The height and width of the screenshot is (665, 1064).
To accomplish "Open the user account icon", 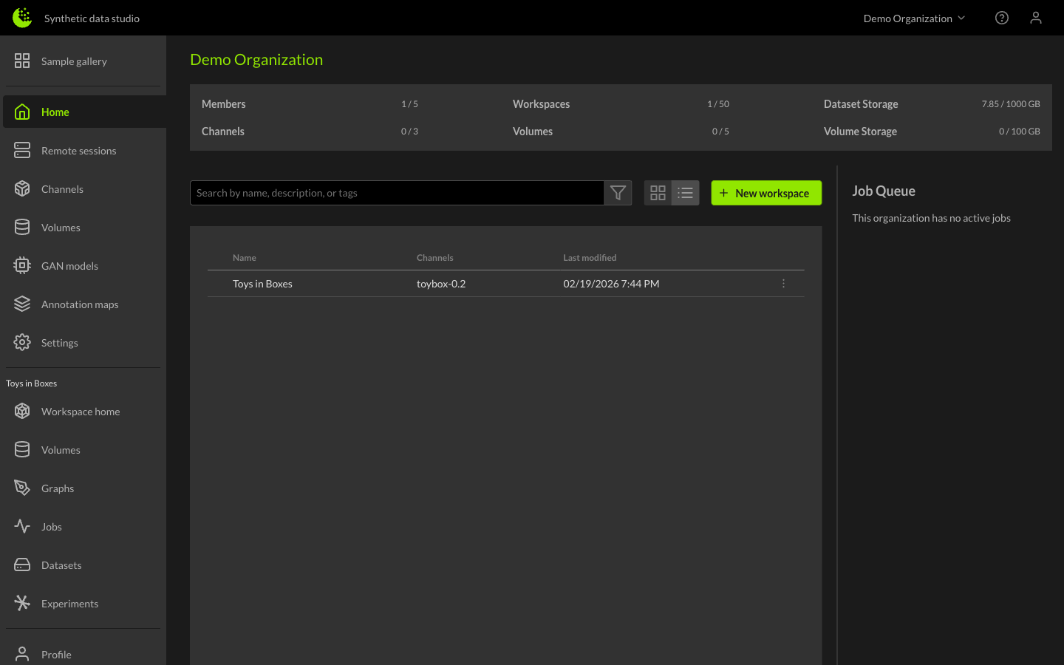I will pos(1035,18).
